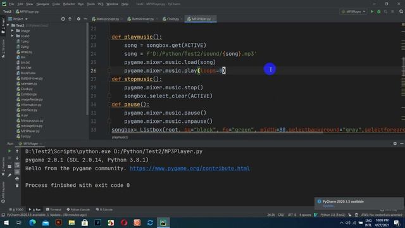Collapse all in the Project panel
Viewport: 405px width, 228px height.
70,19
